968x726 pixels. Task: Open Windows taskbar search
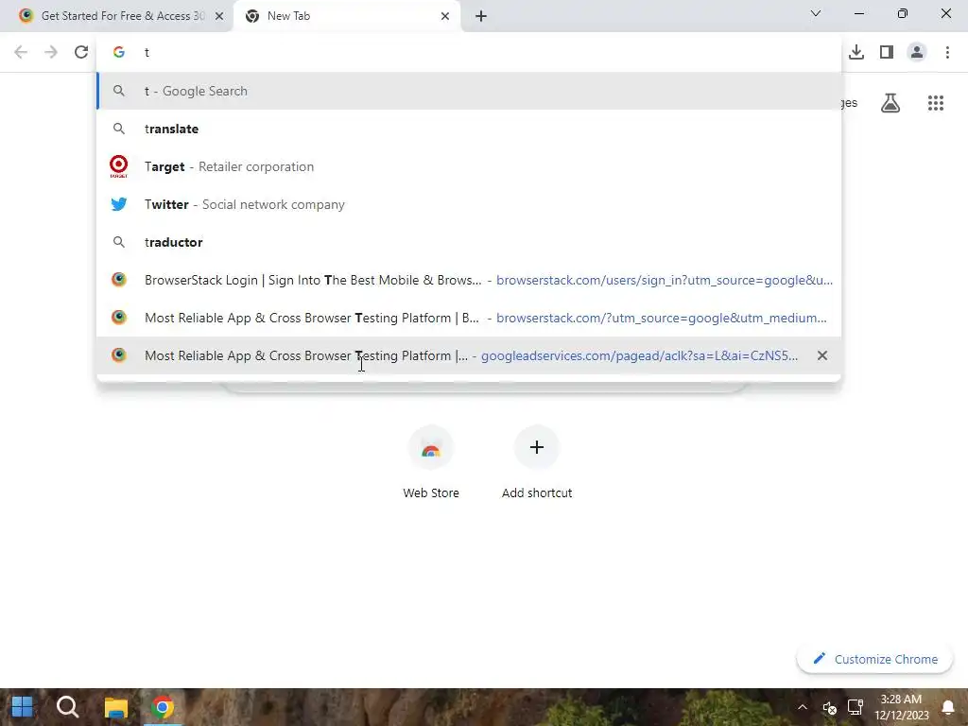tap(68, 707)
